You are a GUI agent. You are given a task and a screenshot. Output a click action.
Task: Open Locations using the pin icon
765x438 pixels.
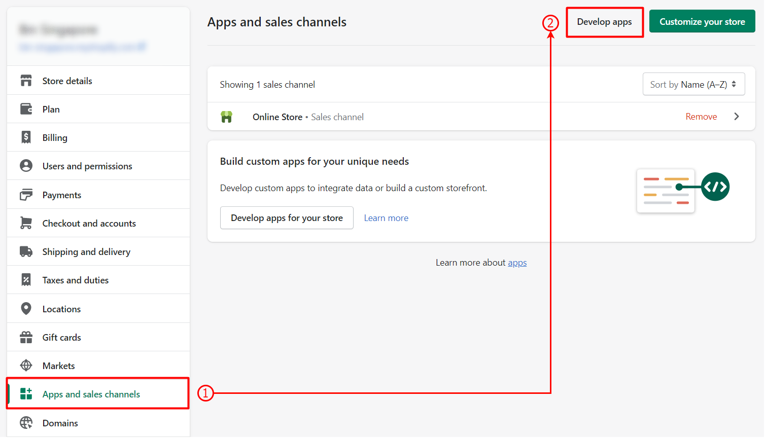[26, 308]
